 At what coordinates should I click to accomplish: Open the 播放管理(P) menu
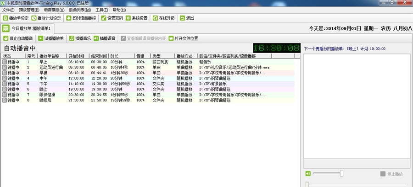[29, 10]
